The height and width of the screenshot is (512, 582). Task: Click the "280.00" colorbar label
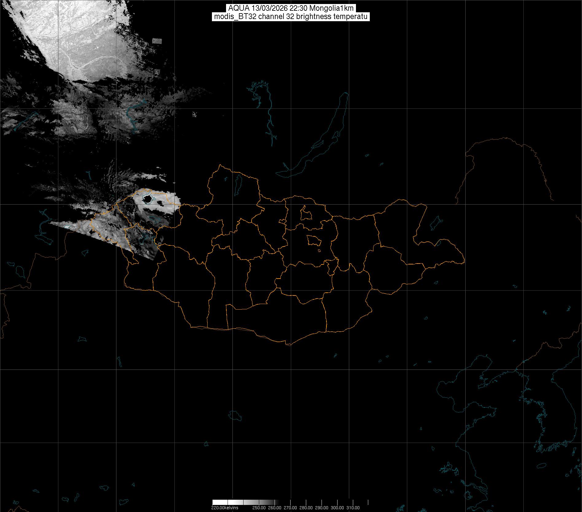(306, 508)
